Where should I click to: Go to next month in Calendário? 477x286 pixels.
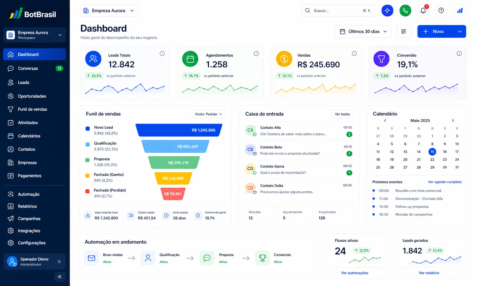pyautogui.click(x=453, y=121)
